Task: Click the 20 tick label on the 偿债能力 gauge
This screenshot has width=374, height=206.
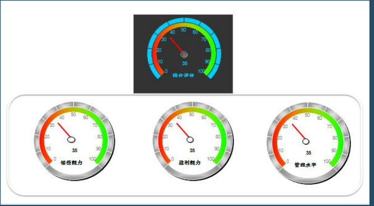Action: click(47, 137)
